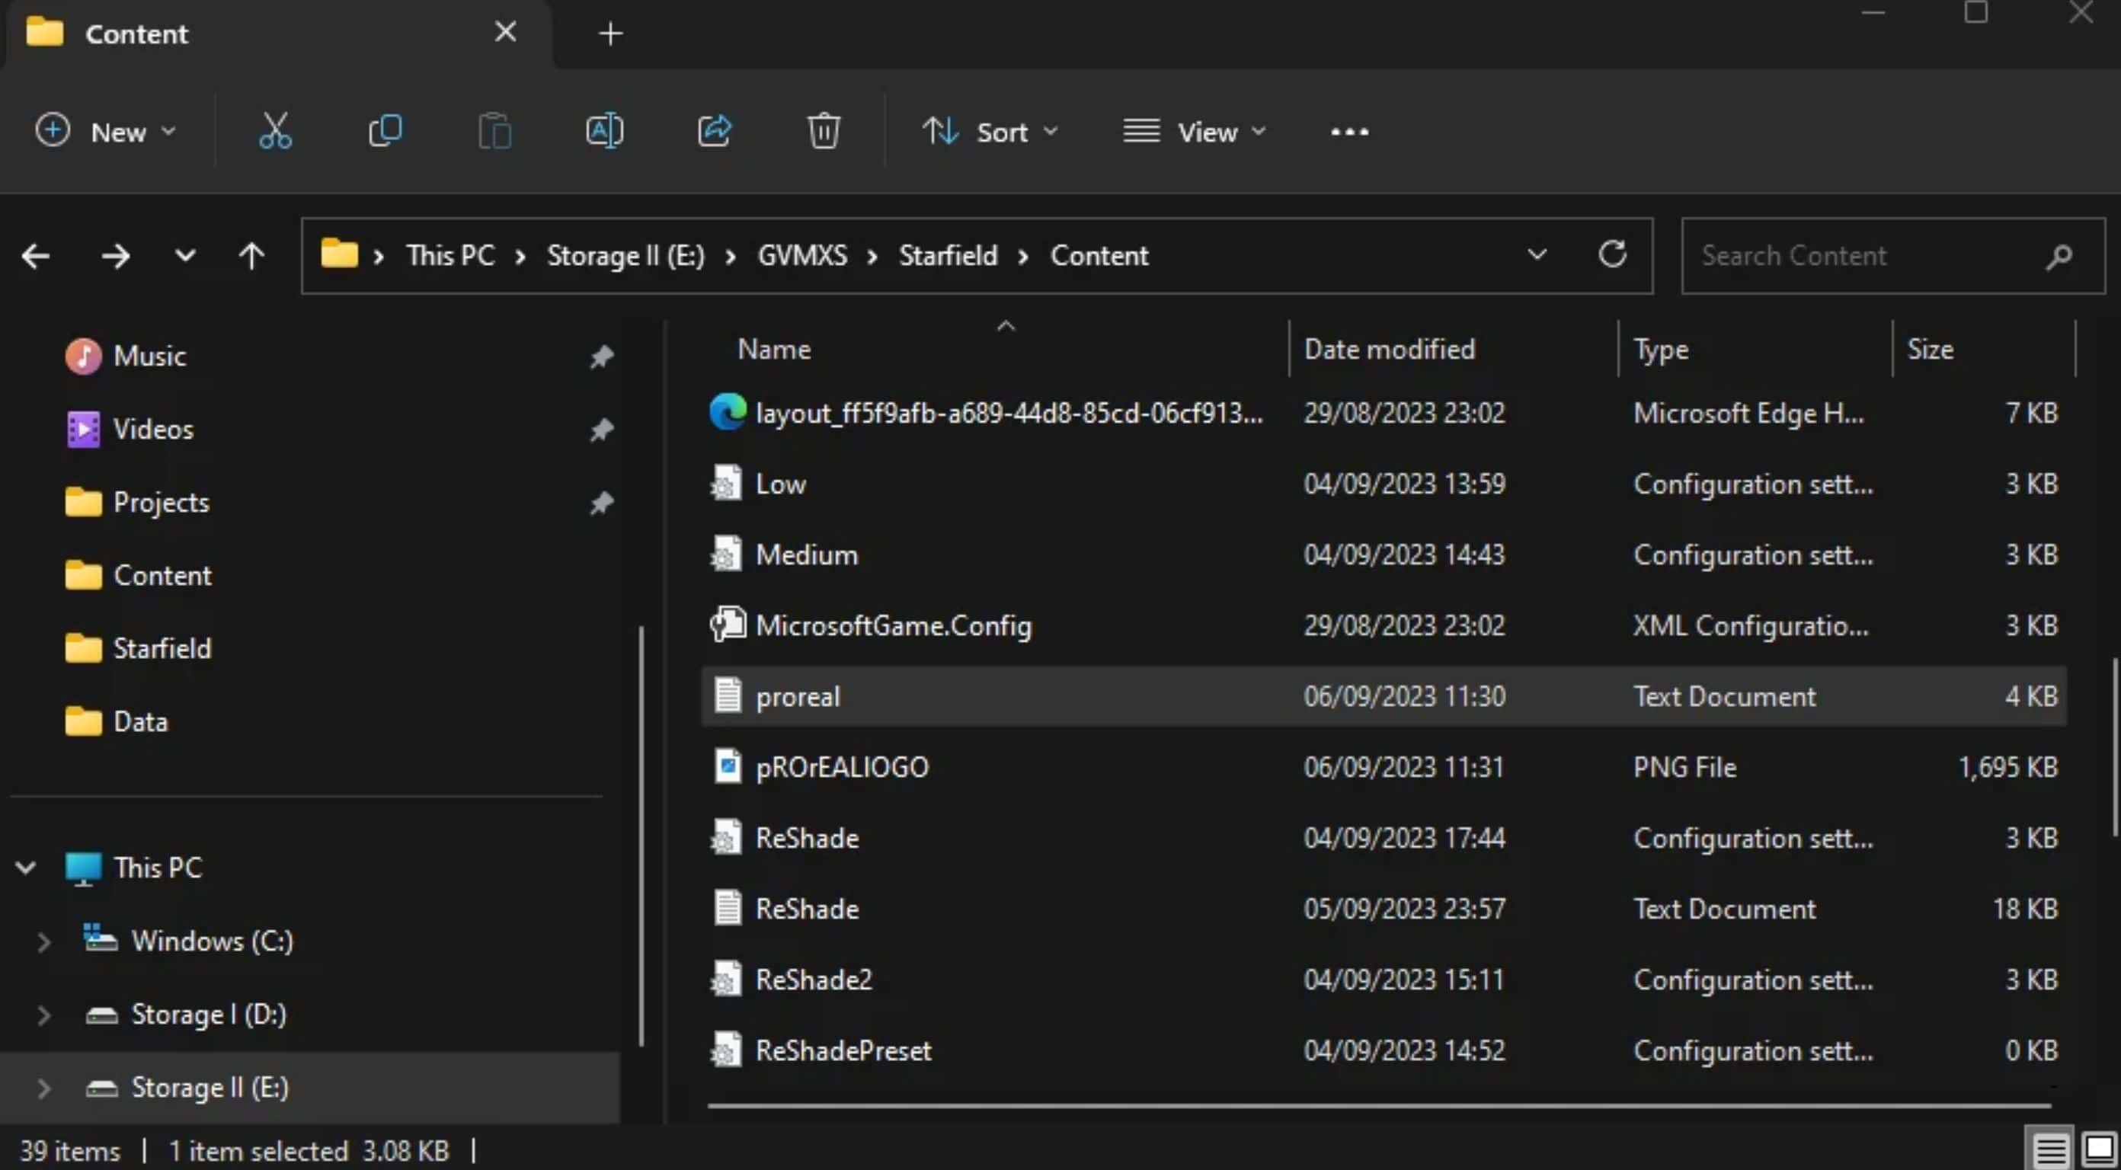Click the Delete trash icon
Viewport: 2121px width, 1170px height.
823,131
